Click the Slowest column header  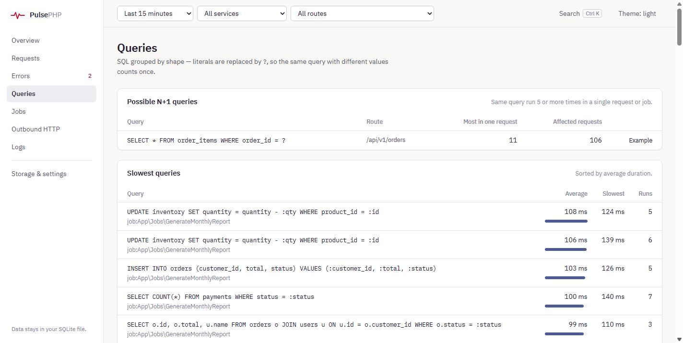click(613, 194)
